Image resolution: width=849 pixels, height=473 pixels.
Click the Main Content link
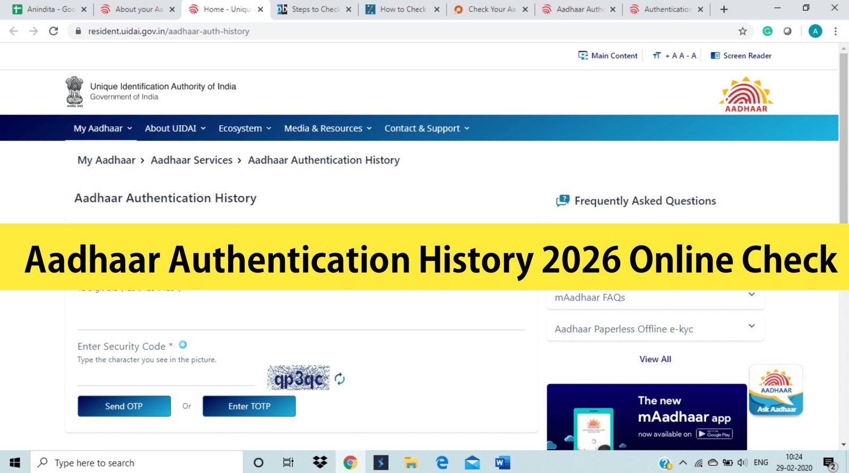(608, 56)
